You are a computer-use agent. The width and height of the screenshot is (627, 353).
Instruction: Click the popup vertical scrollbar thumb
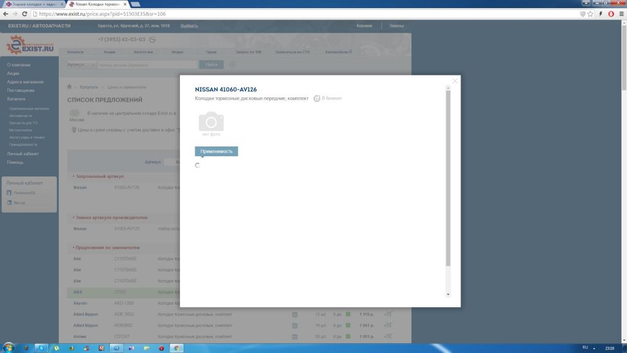pyautogui.click(x=448, y=178)
